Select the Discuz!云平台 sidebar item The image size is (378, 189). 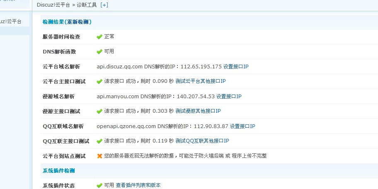point(11,22)
